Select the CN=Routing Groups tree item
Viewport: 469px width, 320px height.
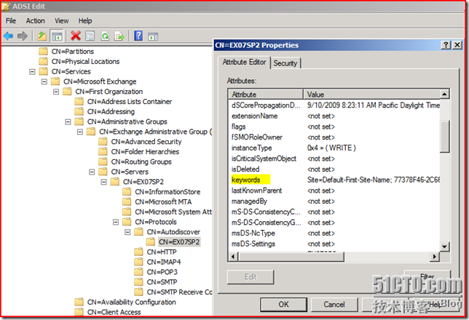point(141,161)
